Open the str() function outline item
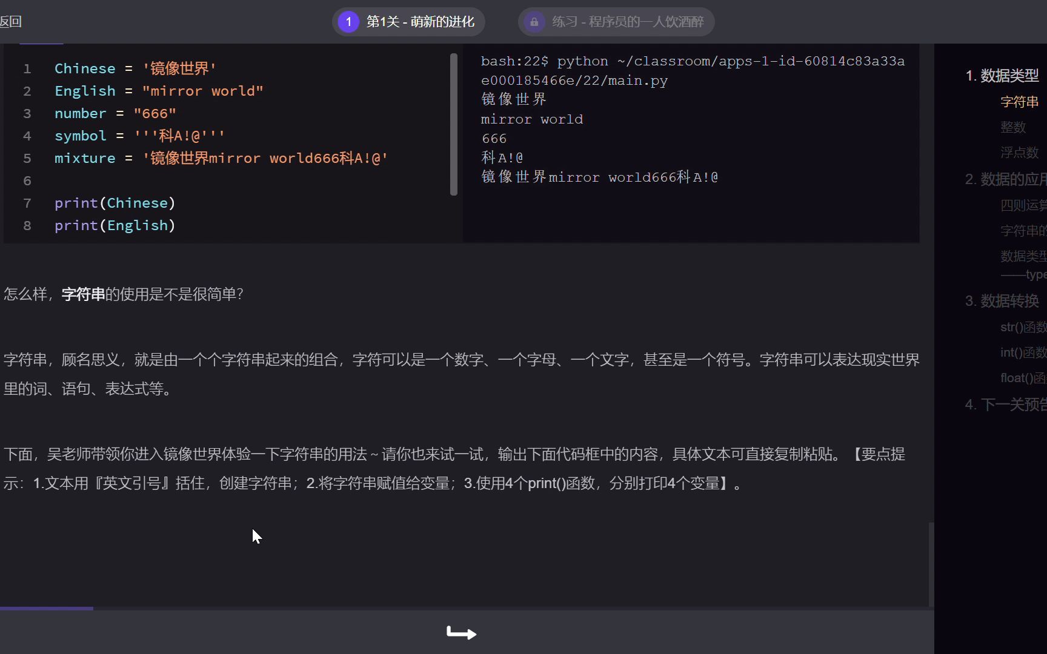This screenshot has height=654, width=1047. pyautogui.click(x=1023, y=327)
